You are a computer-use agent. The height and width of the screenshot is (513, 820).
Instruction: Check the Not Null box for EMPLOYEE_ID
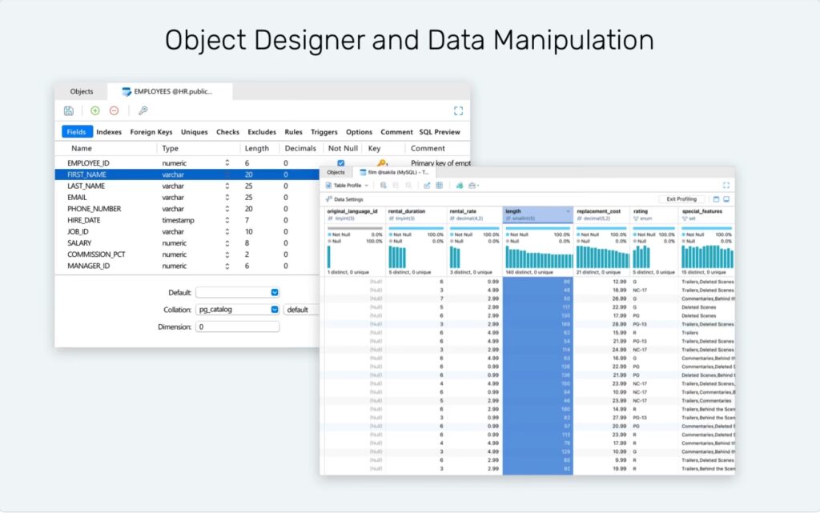click(x=340, y=162)
